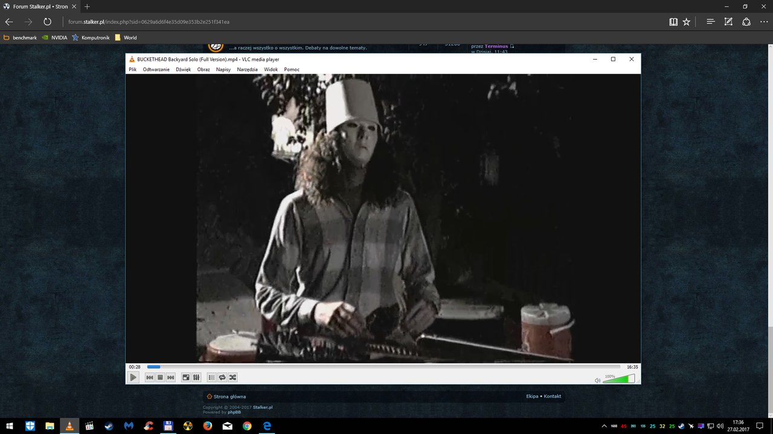The height and width of the screenshot is (434, 773).
Task: Open Mail app from the taskbar
Action: click(x=228, y=426)
